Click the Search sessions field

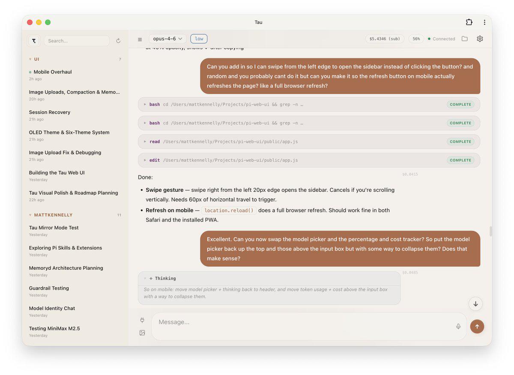tap(77, 41)
